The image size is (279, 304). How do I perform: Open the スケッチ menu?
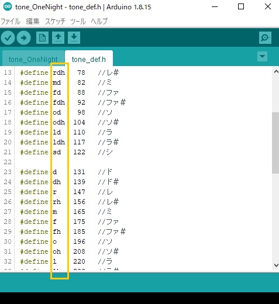point(55,21)
